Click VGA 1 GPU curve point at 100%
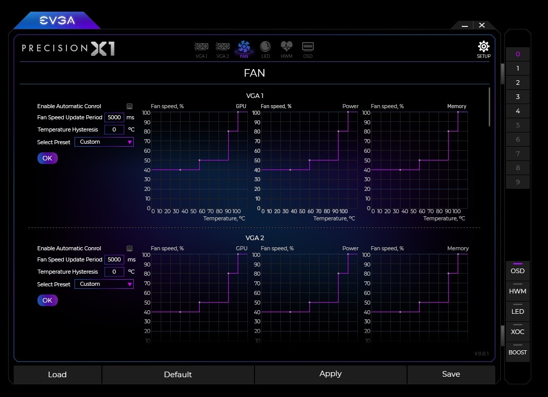Viewport: 548px width, 397px height. (238, 112)
